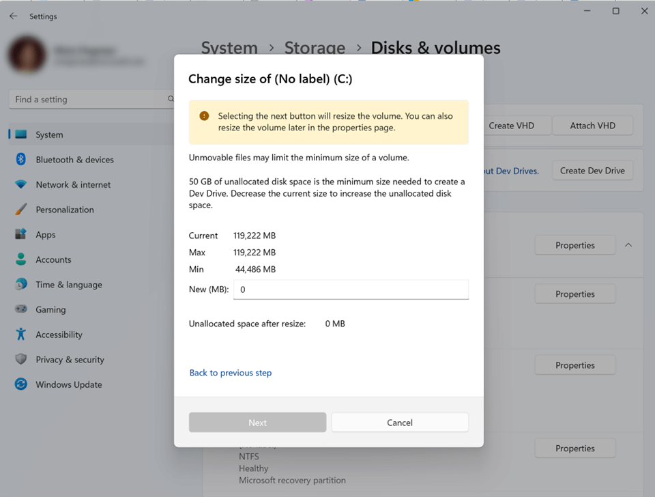The height and width of the screenshot is (497, 655).
Task: Navigate to Storage via the breadcrumb
Action: tap(315, 48)
